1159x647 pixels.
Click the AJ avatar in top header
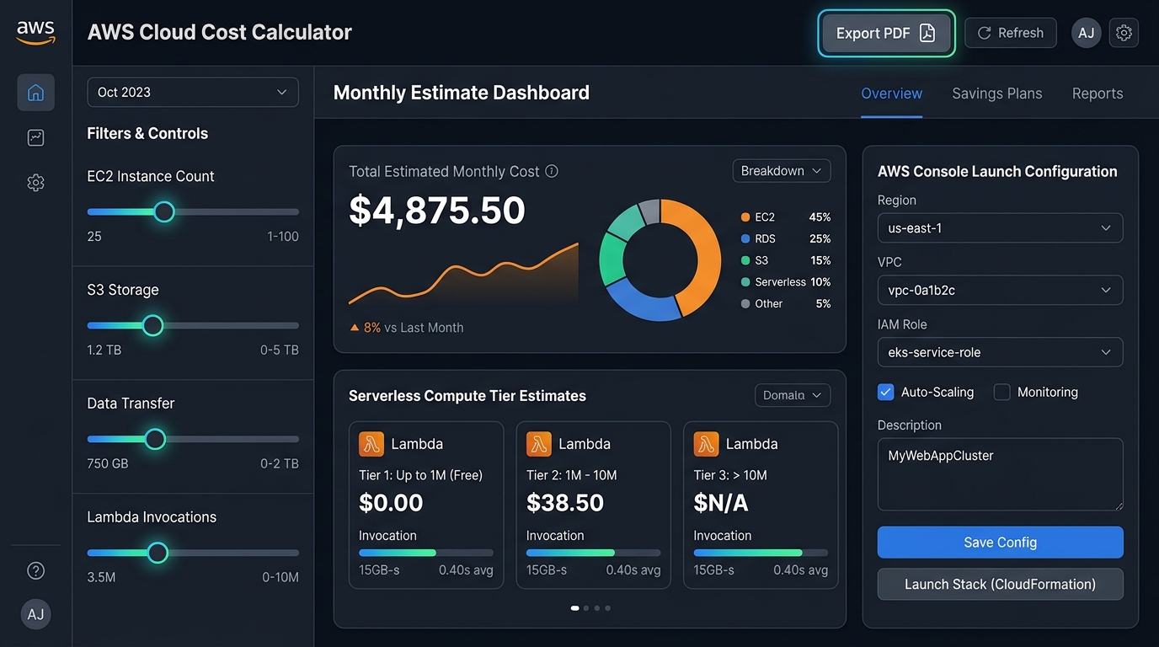[1087, 33]
